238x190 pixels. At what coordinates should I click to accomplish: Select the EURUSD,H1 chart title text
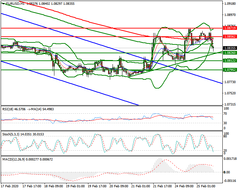click(x=15, y=4)
